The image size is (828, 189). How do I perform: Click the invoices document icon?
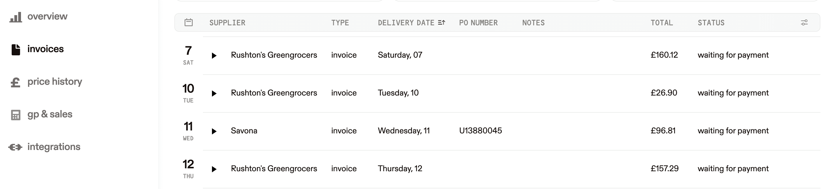16,50
